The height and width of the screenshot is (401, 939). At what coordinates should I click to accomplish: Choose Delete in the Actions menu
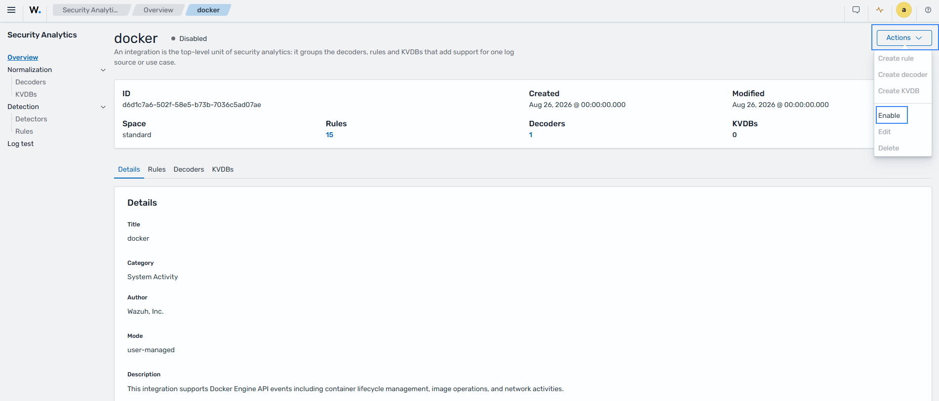point(888,148)
